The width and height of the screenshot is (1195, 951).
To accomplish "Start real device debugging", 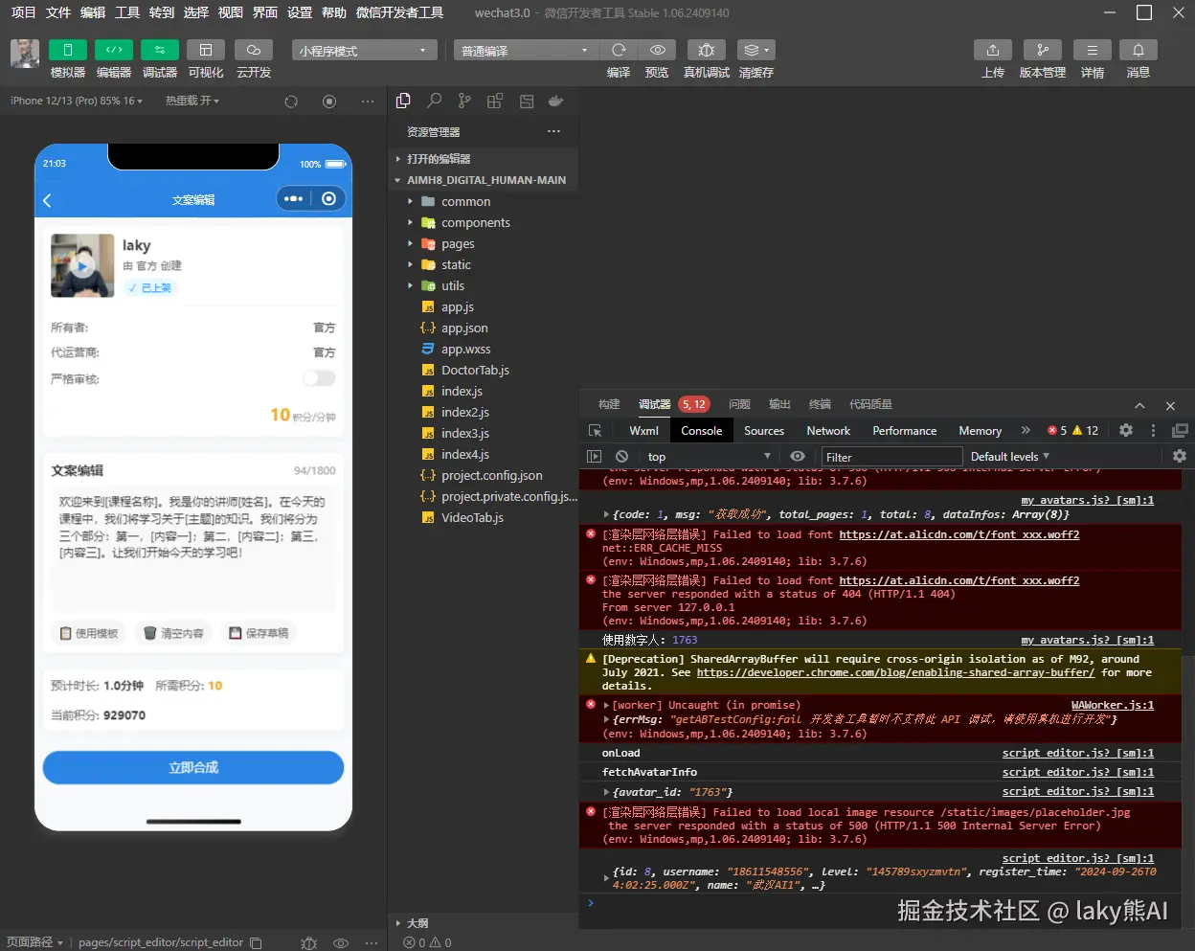I will coord(706,50).
